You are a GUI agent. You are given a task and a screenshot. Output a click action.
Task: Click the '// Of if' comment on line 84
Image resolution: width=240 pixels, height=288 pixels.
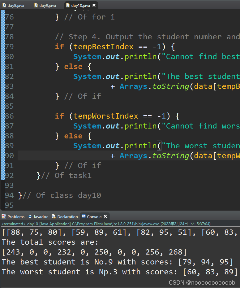point(83,96)
